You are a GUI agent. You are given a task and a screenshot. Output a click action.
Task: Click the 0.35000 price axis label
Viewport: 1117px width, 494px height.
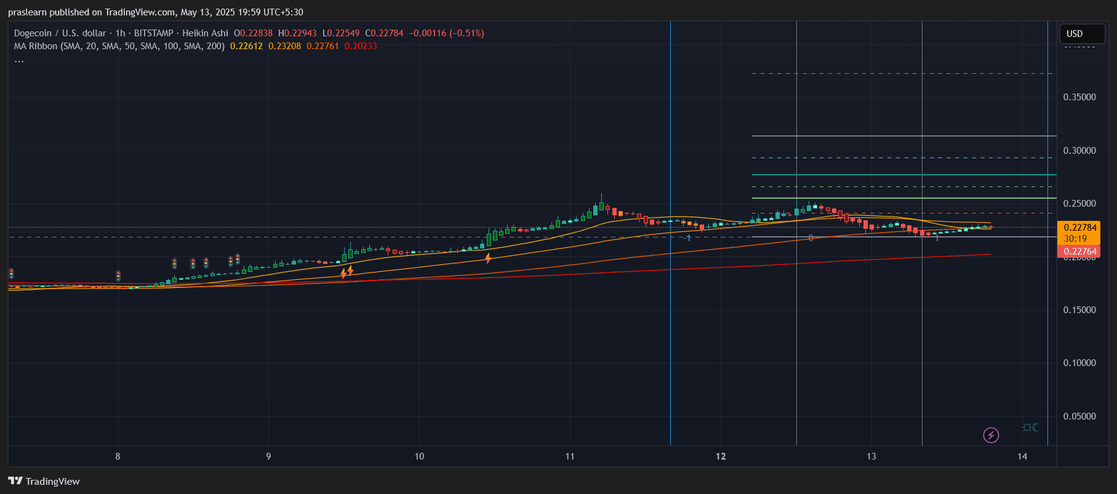1079,97
